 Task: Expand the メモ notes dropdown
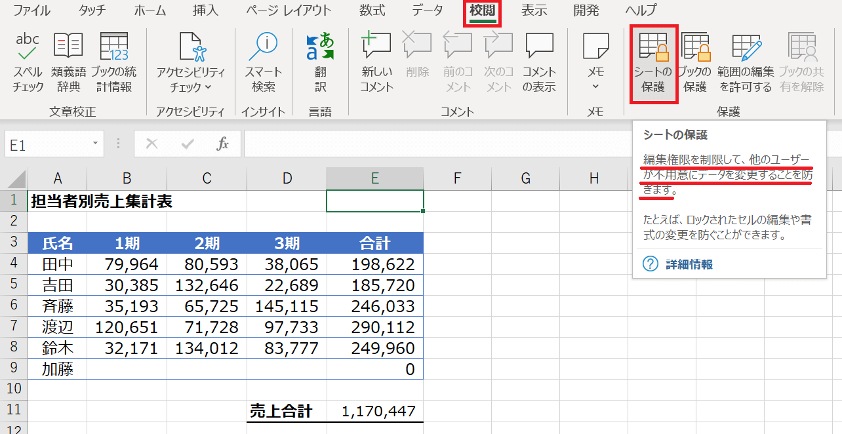[595, 87]
